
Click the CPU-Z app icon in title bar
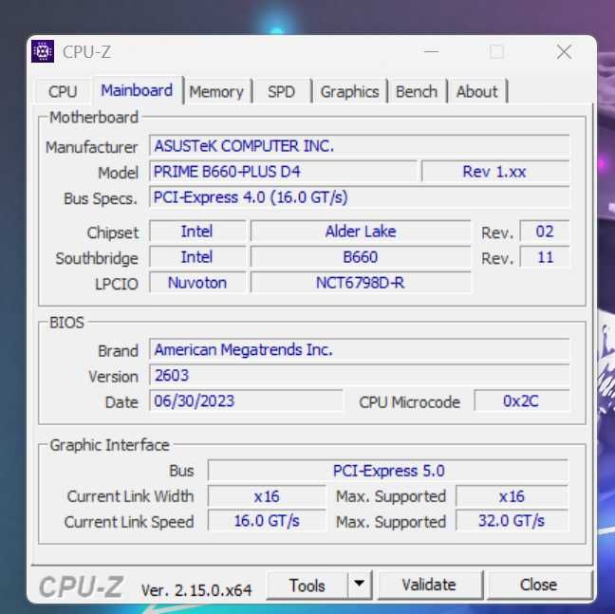click(x=43, y=51)
